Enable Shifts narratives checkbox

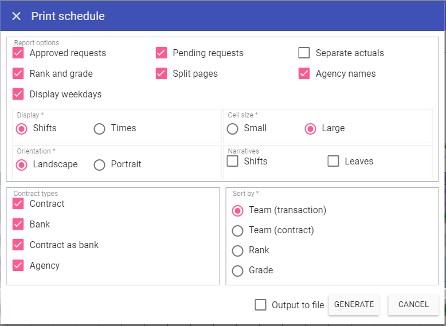(x=233, y=162)
